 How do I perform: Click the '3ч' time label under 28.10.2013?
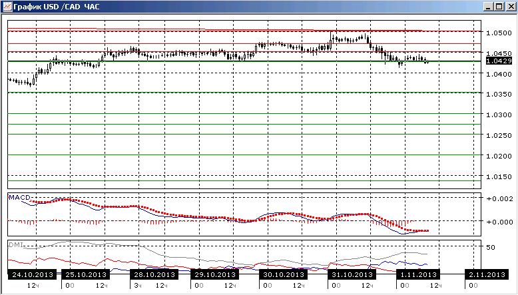137,286
